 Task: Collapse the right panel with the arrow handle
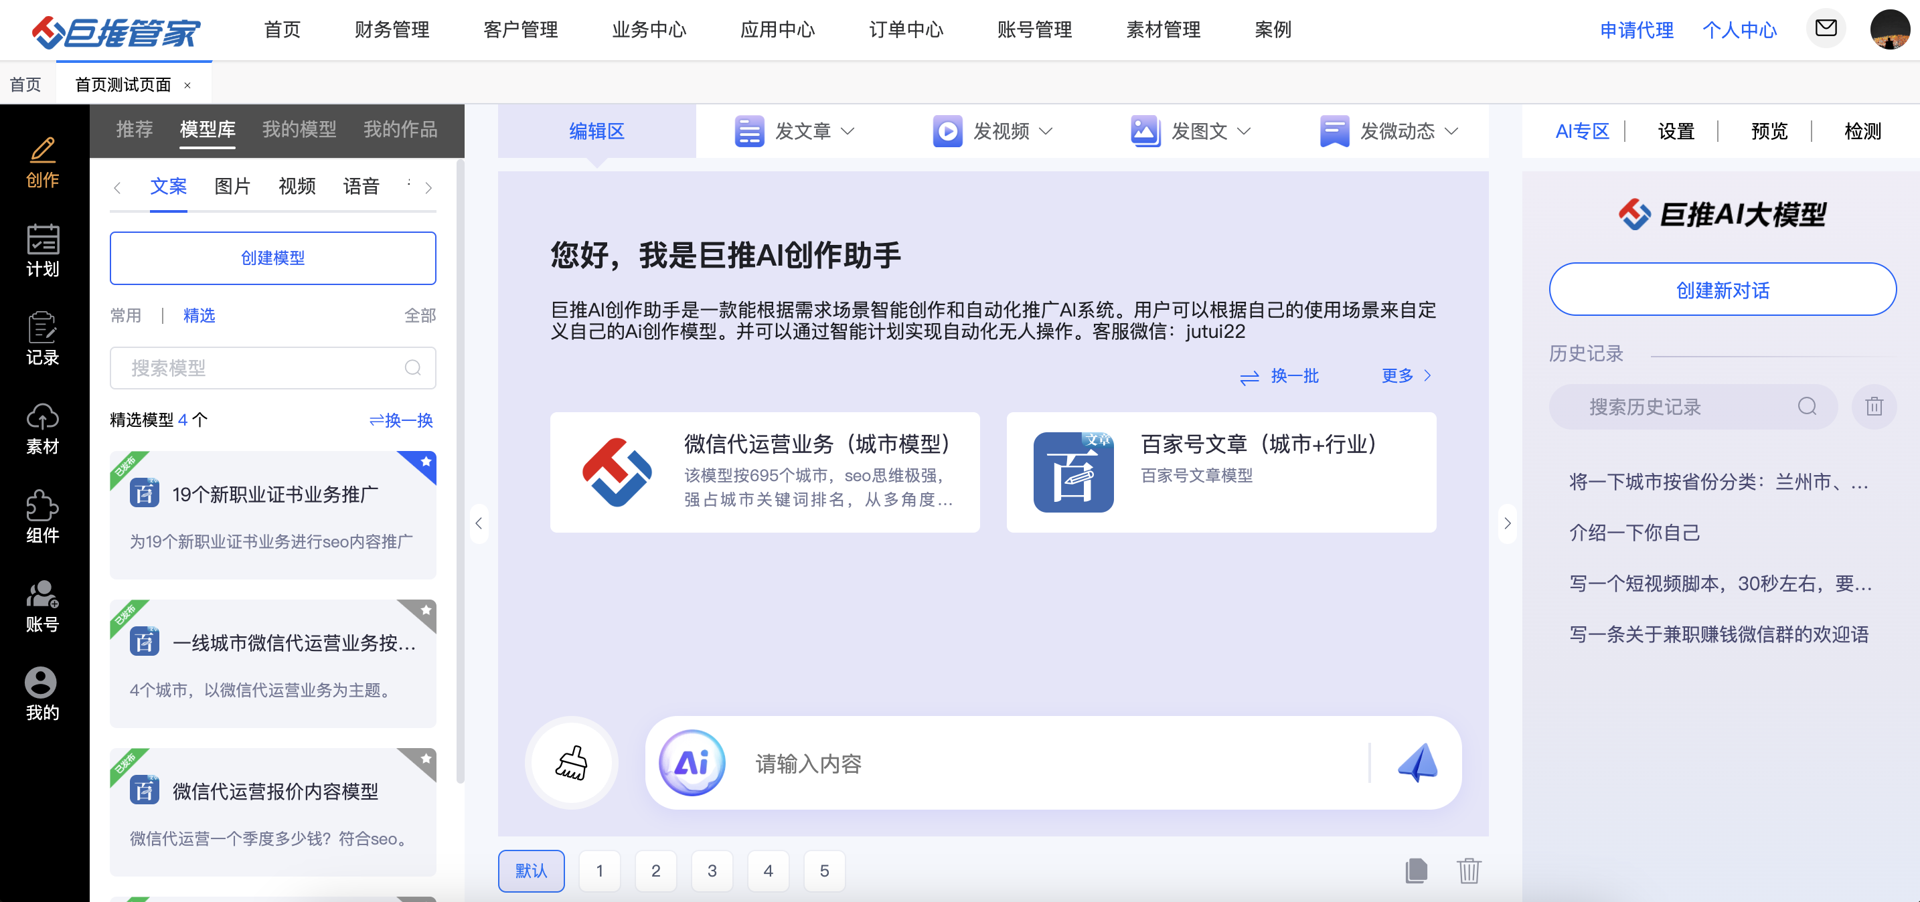1507,524
